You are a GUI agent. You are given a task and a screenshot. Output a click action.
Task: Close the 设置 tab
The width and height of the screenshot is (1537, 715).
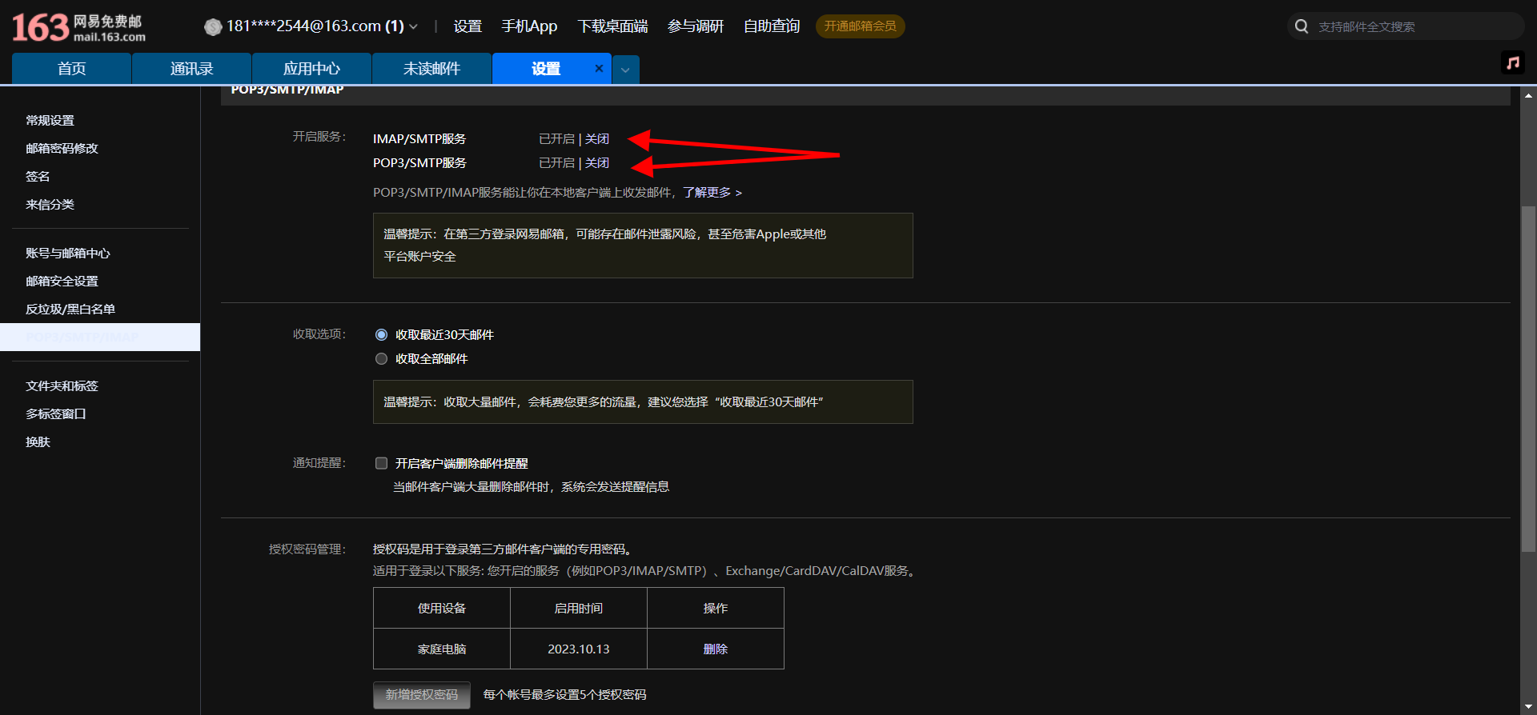coord(599,69)
